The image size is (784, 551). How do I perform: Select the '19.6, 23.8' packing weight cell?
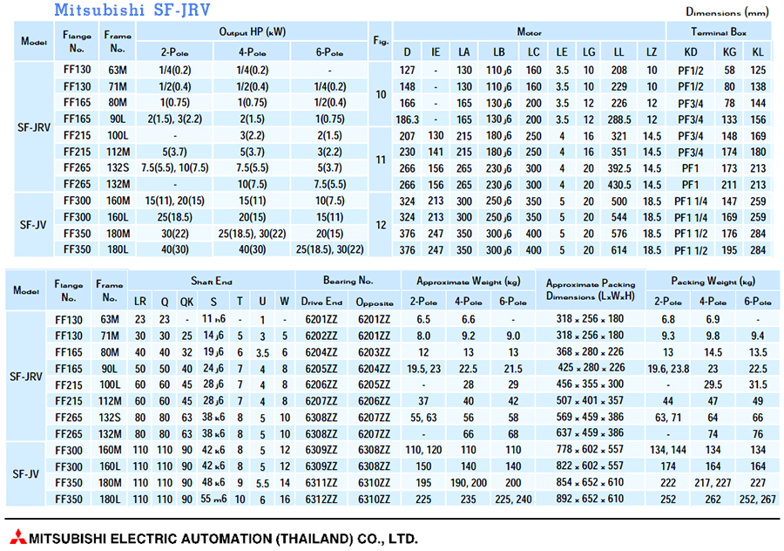point(667,366)
